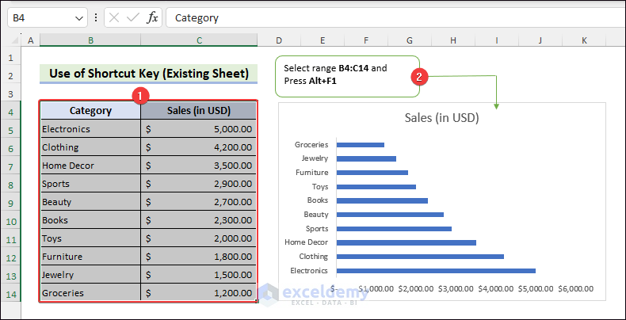Click the Insert Function fx icon

pyautogui.click(x=153, y=17)
